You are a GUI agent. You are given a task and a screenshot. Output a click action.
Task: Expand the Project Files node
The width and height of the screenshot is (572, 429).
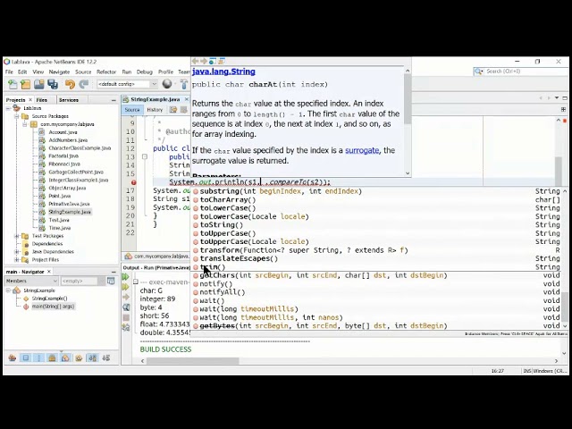[16, 260]
